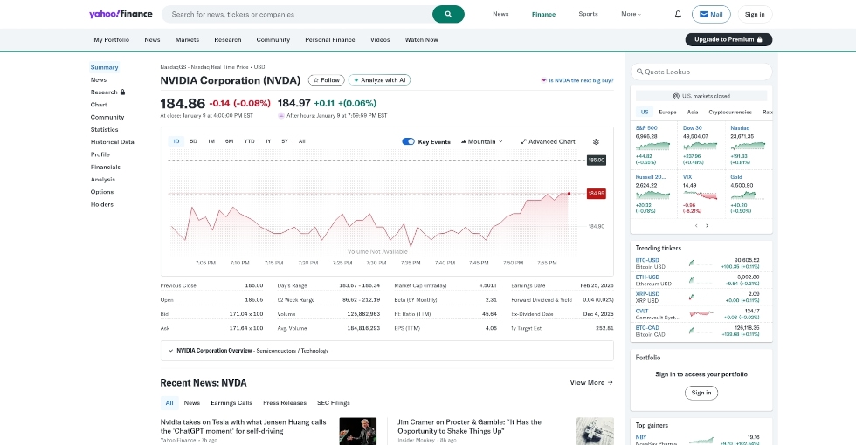Follow NVDA with the star button
Viewport: 856px width, 445px height.
click(326, 80)
